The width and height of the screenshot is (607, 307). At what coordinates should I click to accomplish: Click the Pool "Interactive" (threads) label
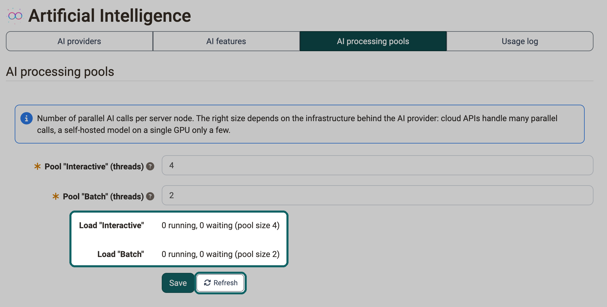[x=94, y=166]
